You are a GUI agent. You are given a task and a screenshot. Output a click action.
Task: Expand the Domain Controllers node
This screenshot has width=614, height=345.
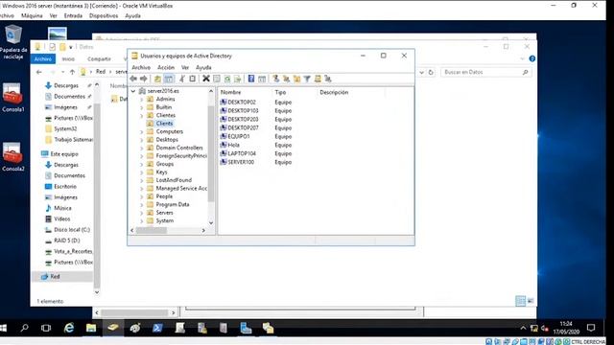tap(141, 148)
